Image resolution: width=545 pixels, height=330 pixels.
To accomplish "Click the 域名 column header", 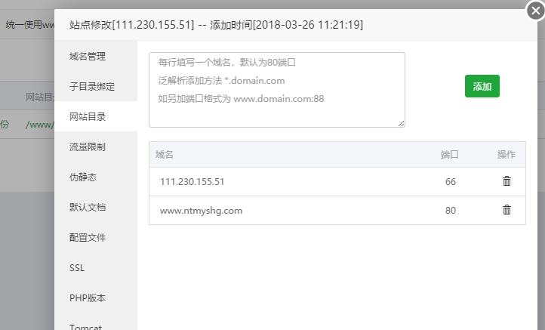I will click(x=164, y=154).
